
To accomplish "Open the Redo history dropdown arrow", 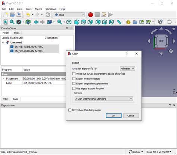I will click(42, 15).
